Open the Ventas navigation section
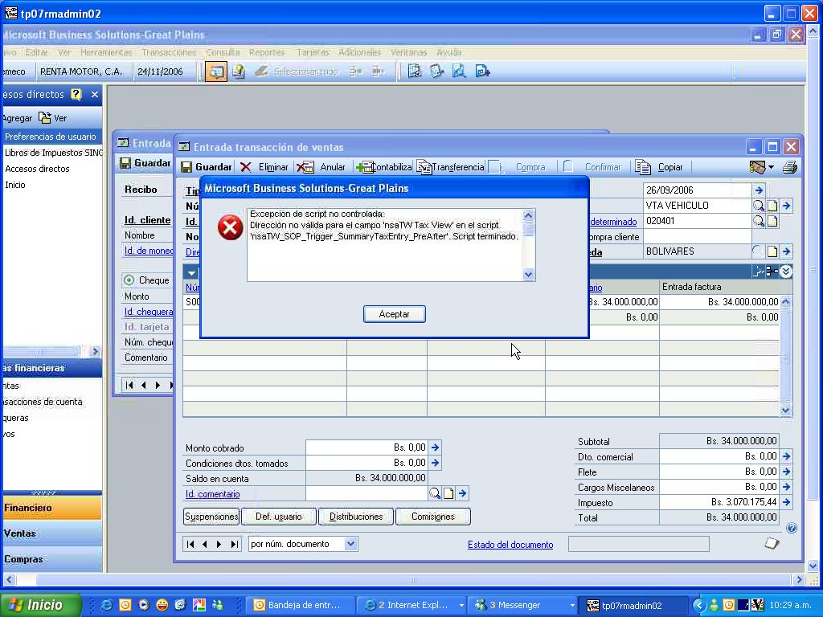Image resolution: width=823 pixels, height=617 pixels. tap(52, 533)
